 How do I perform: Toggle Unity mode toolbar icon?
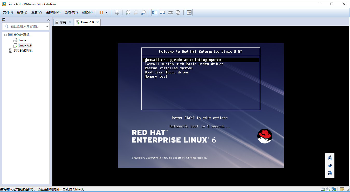coord(178,12)
